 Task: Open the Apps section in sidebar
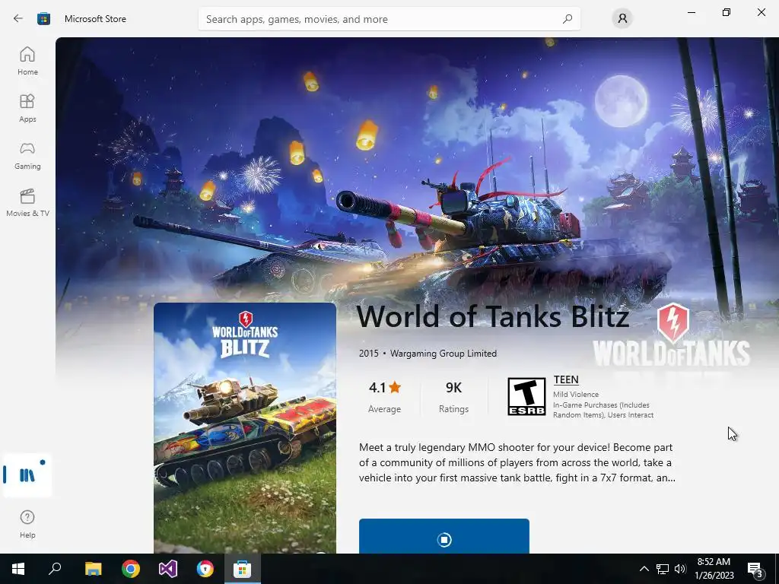pyautogui.click(x=27, y=108)
